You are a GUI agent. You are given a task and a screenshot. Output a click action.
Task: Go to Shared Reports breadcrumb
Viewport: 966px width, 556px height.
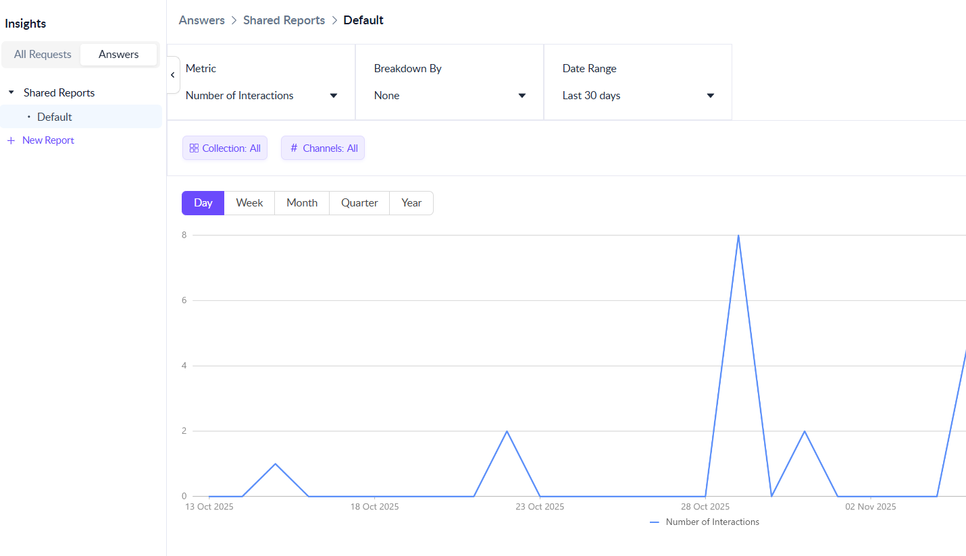284,20
